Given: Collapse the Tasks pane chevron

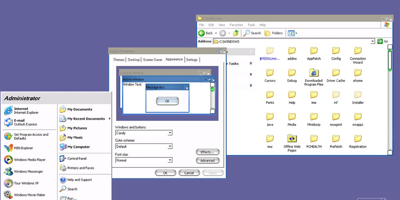Looking at the screenshot, I should [x=251, y=63].
